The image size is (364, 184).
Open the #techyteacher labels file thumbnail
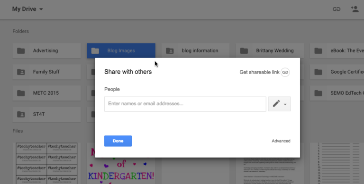tap(46, 163)
